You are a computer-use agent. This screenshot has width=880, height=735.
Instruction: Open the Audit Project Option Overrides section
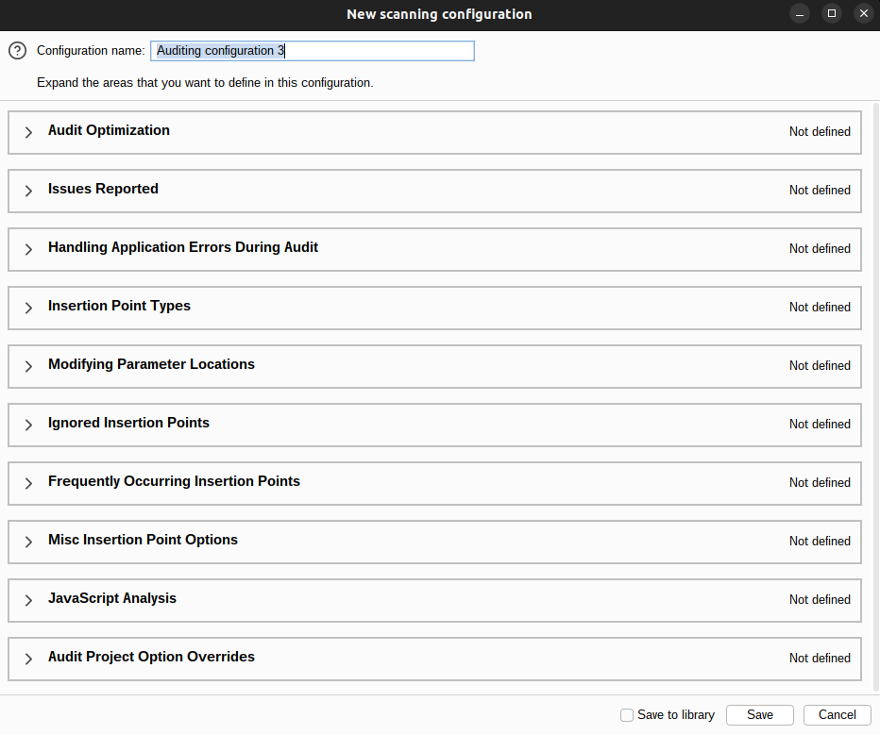tap(27, 658)
